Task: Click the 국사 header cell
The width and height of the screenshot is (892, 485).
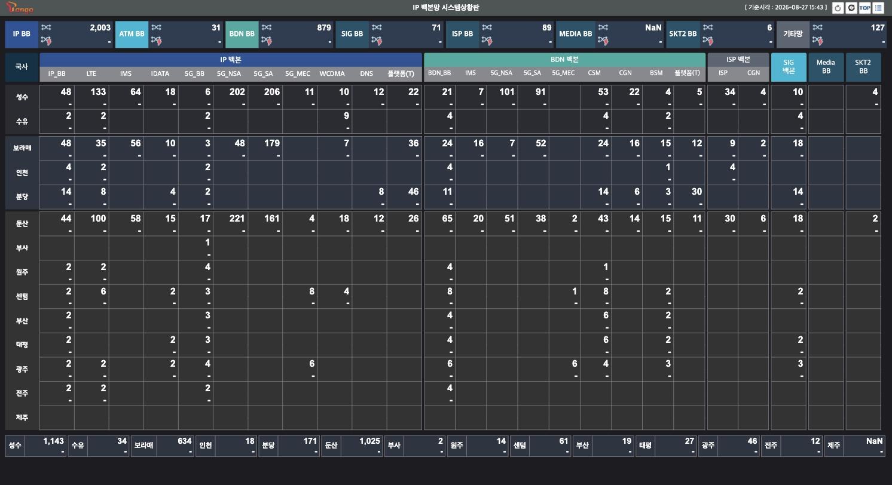Action: (x=22, y=67)
